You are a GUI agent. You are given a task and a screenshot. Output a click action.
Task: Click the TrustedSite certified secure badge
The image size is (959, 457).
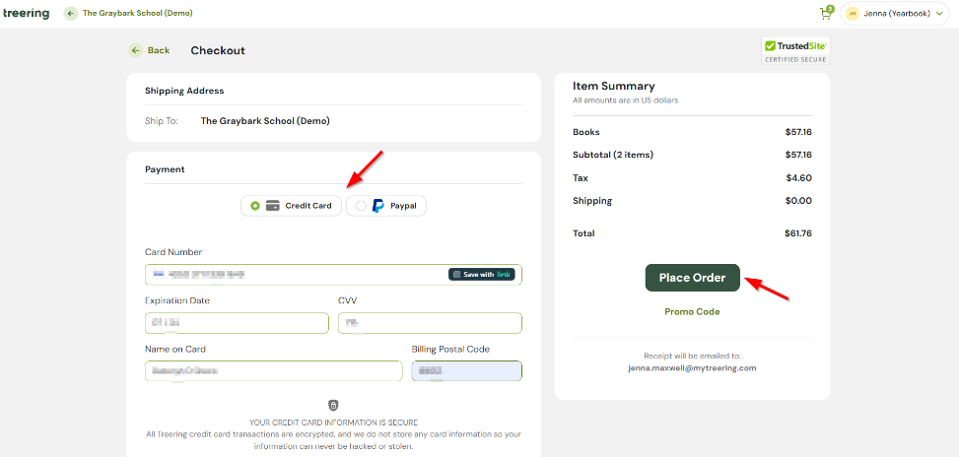(x=795, y=50)
